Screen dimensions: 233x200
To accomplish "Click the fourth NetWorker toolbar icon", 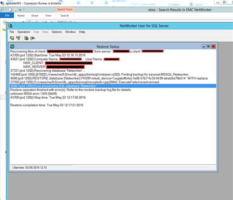I will 32,38.
